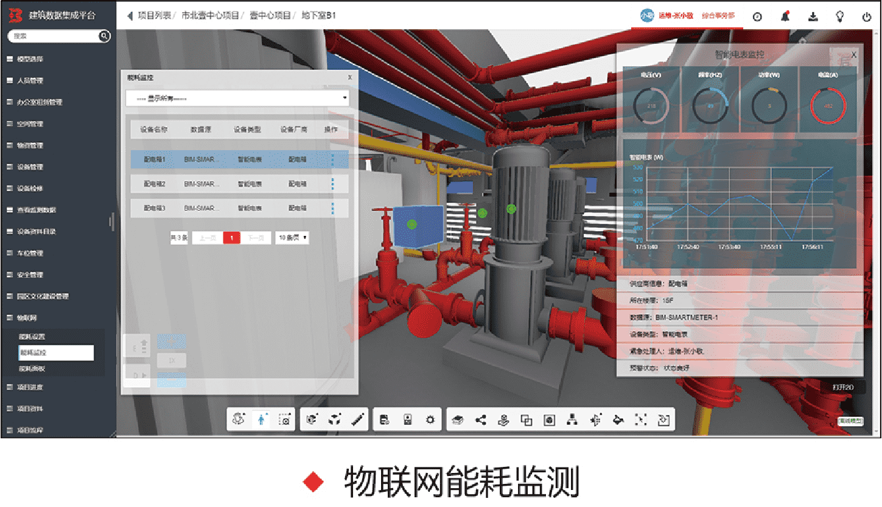Image resolution: width=882 pixels, height=507 pixels.
Task: Collapse the 物联网 sidebar section
Action: pos(27,318)
